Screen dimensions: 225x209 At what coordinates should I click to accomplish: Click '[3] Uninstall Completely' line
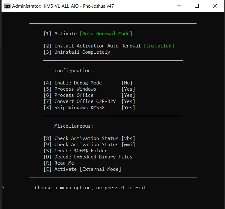(x=77, y=52)
